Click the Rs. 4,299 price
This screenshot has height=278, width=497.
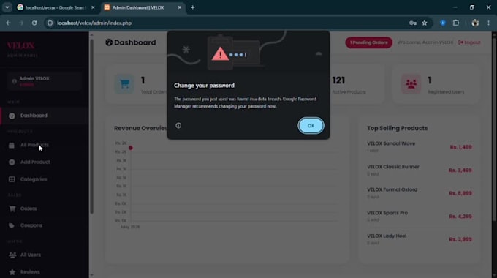[x=460, y=217]
